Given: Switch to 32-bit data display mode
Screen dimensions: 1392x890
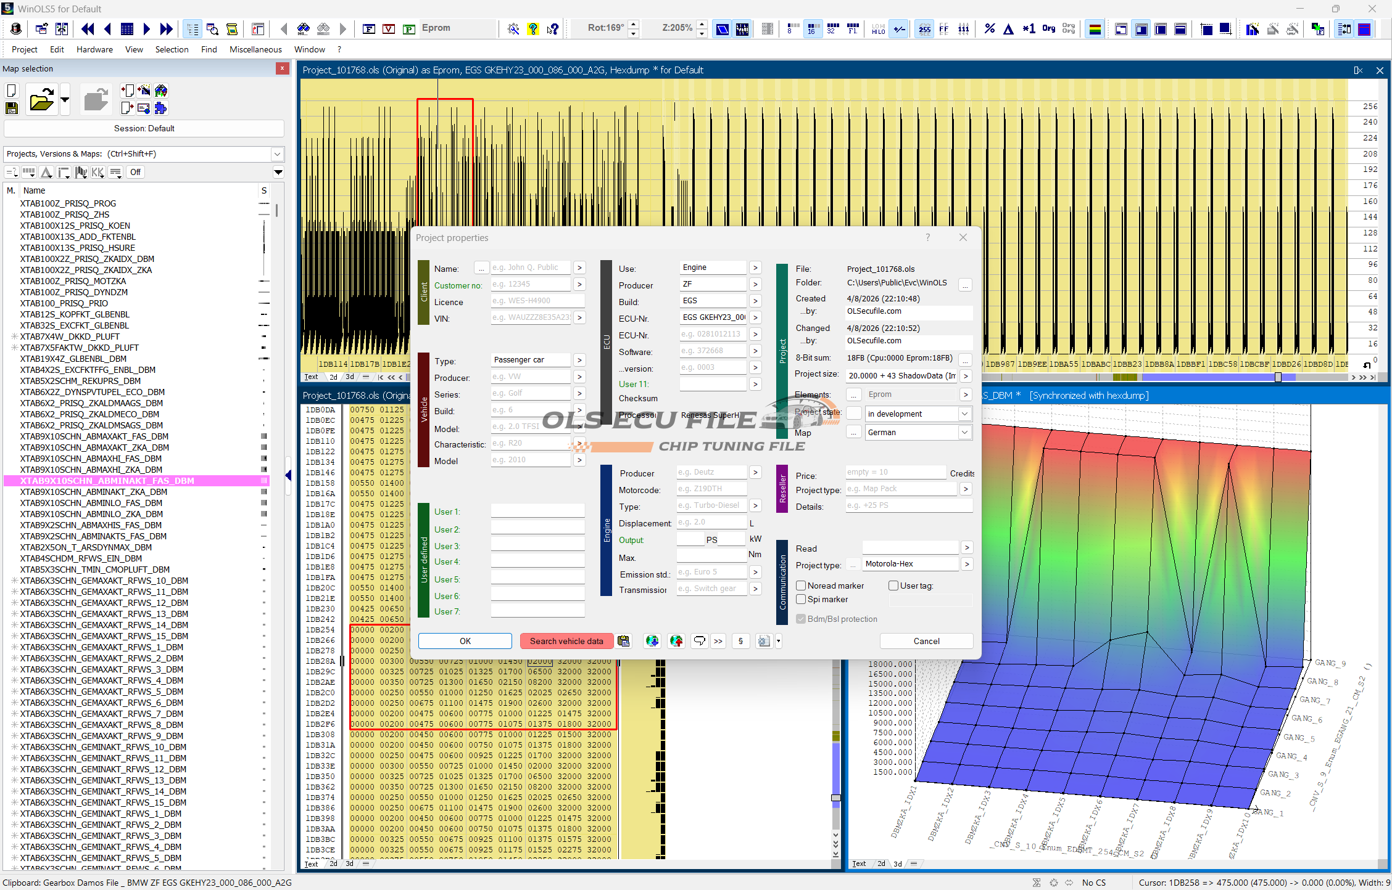Looking at the screenshot, I should [x=832, y=29].
